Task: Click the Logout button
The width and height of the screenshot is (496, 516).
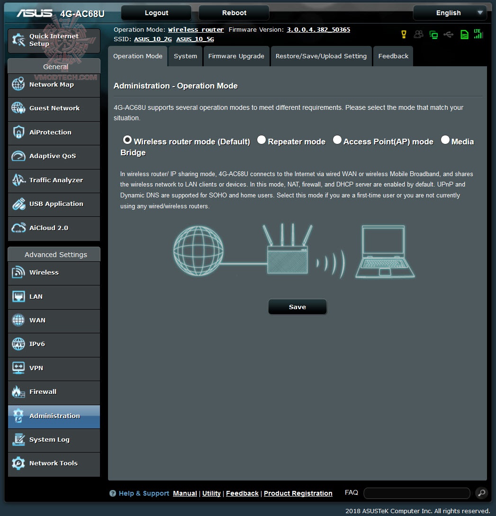Action: click(x=156, y=13)
